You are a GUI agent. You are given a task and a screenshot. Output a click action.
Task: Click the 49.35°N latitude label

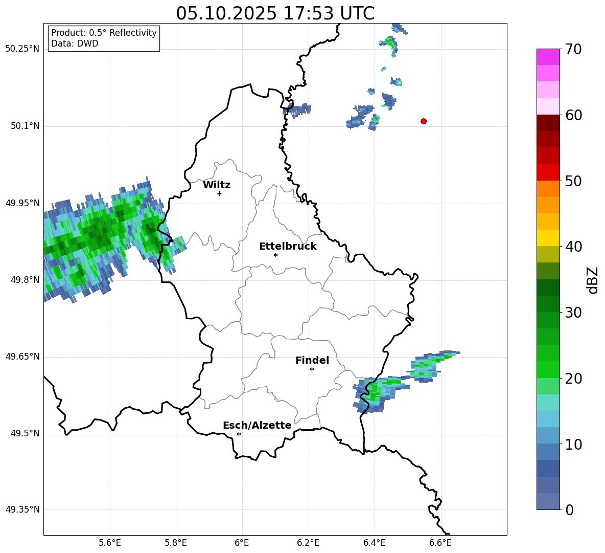(22, 510)
